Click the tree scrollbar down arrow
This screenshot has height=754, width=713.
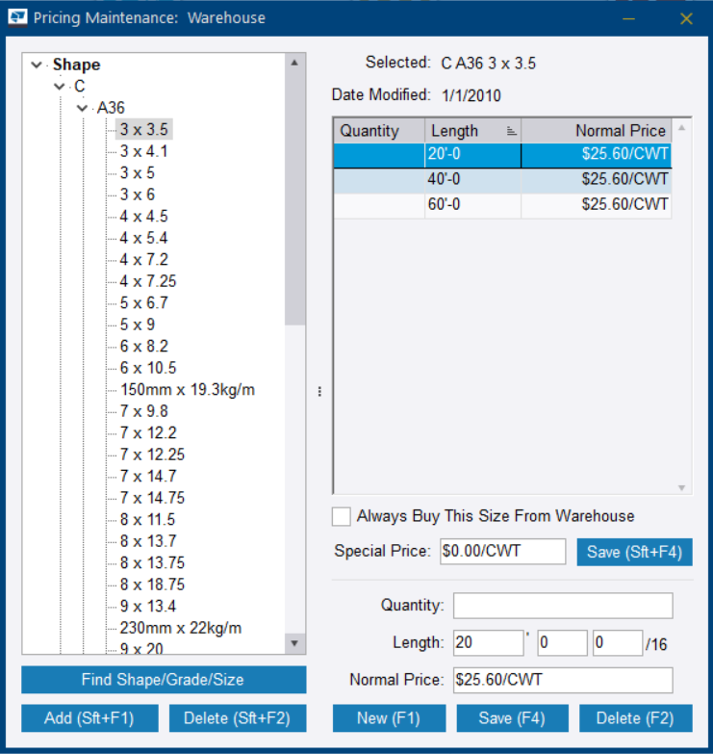coord(294,643)
